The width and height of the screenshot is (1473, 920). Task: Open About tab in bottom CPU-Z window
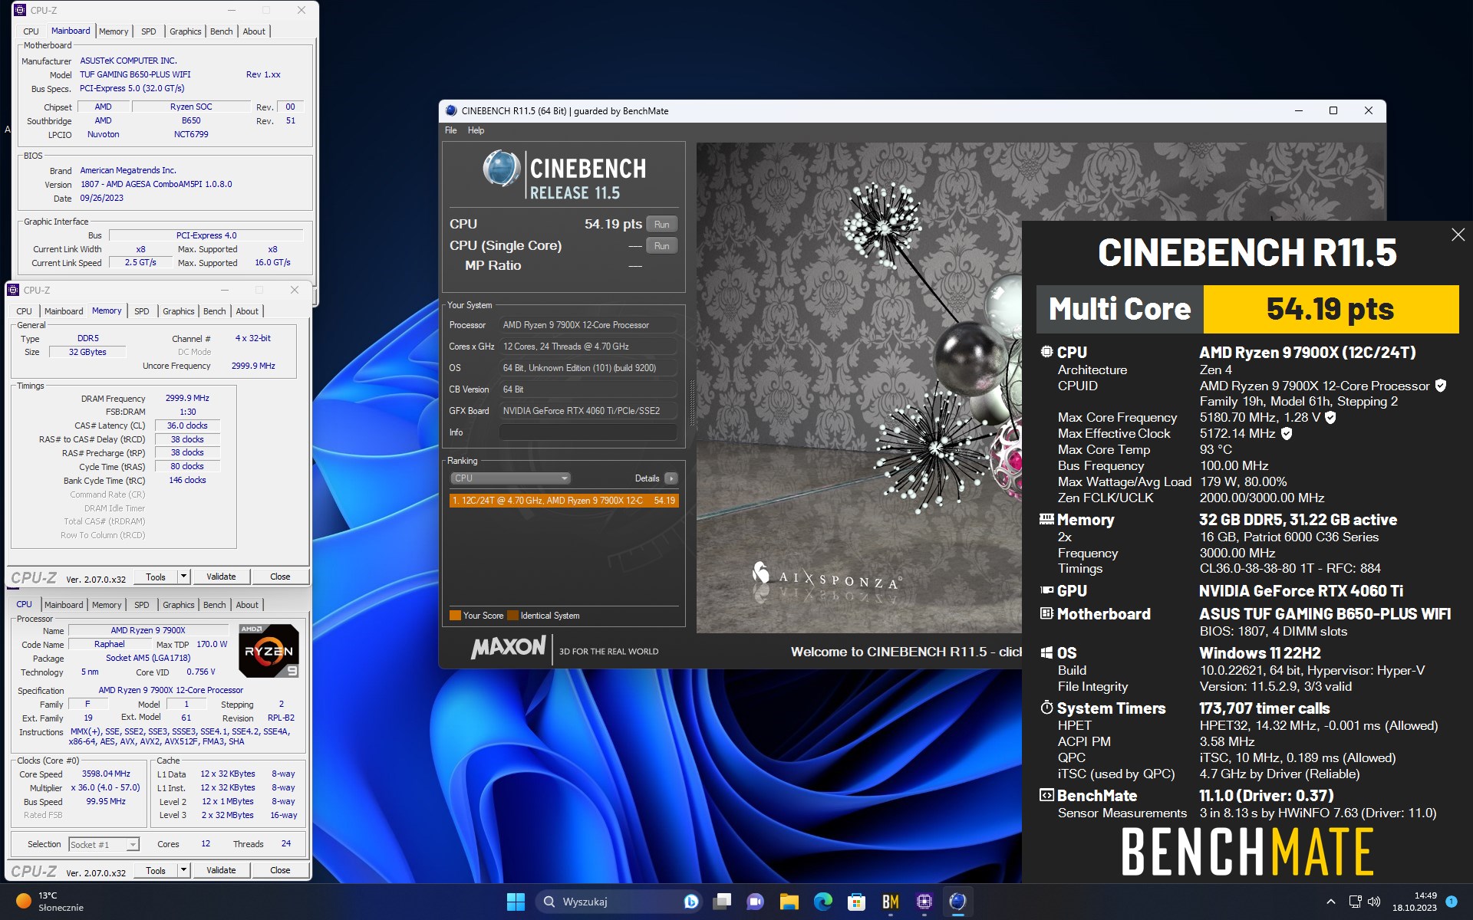(x=247, y=605)
